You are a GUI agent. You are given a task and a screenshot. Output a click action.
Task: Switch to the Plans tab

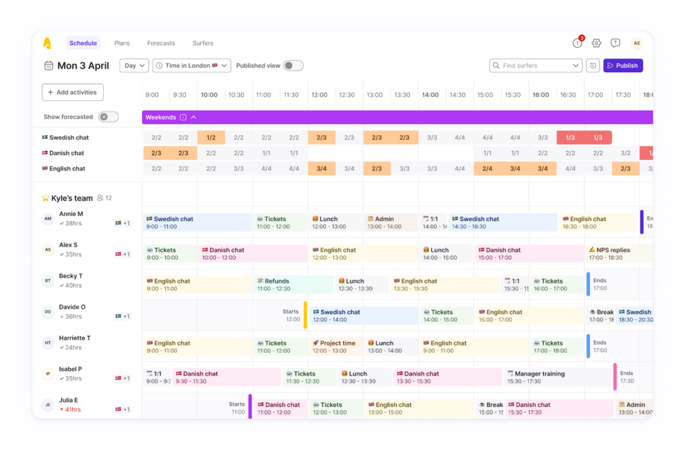pyautogui.click(x=122, y=43)
